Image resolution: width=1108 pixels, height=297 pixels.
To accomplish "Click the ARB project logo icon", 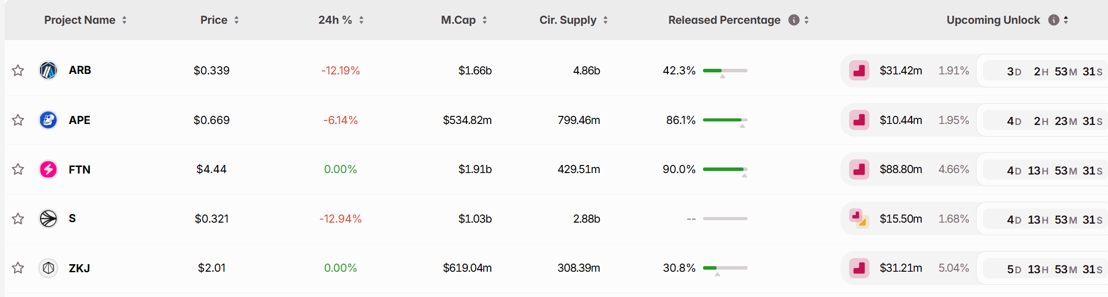I will point(48,70).
